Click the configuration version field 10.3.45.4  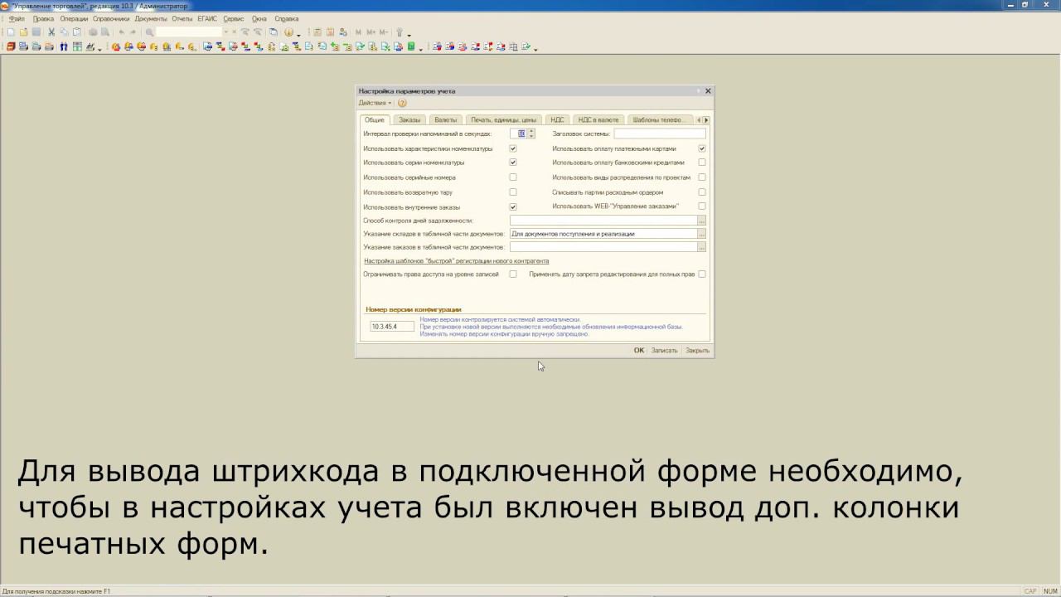392,327
